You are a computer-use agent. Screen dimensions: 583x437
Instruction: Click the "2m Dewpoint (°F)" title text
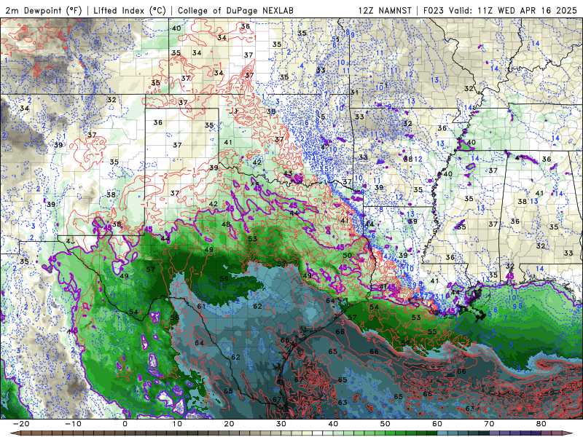click(x=44, y=10)
